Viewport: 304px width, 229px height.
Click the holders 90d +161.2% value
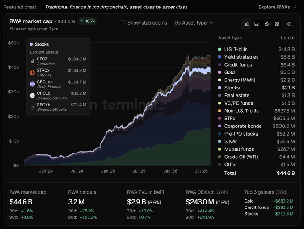[x=88, y=217]
